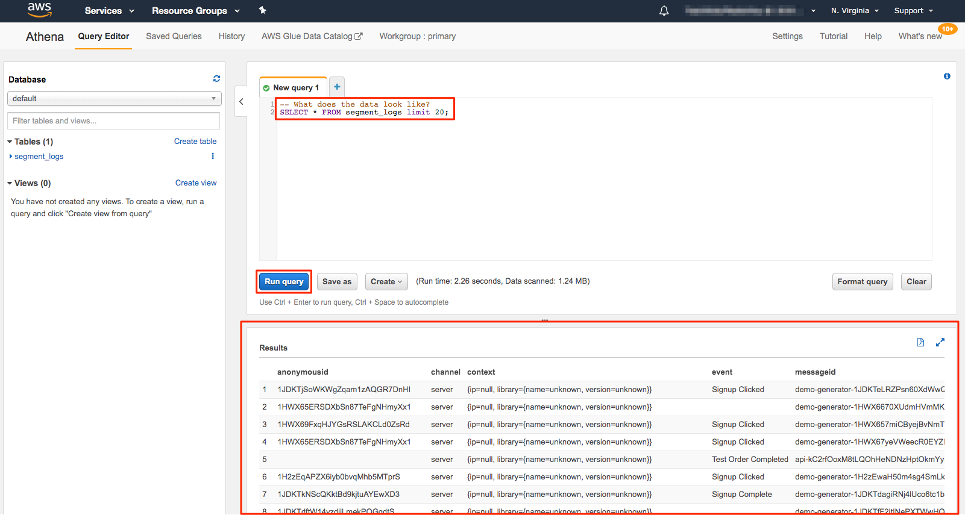Open the notifications bell

click(x=664, y=11)
